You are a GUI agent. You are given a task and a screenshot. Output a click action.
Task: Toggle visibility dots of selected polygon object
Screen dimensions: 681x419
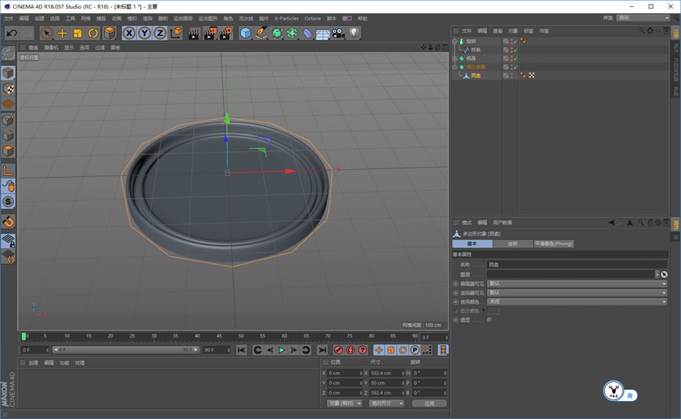pos(512,76)
